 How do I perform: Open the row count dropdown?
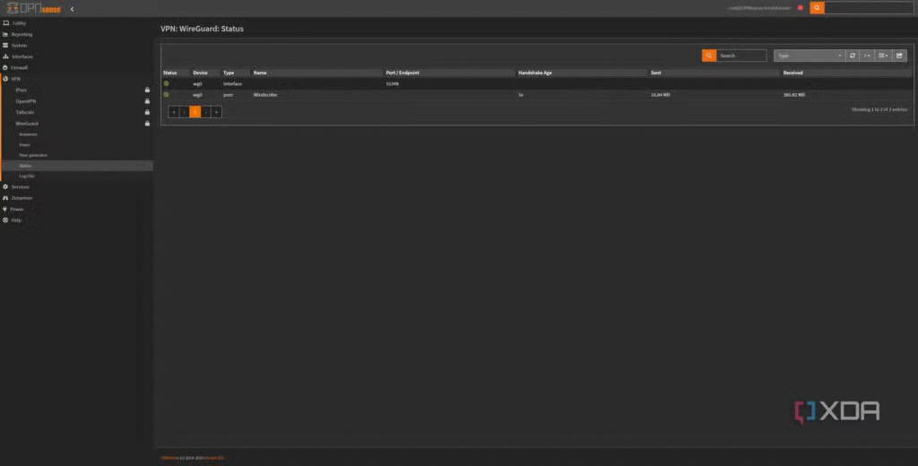[x=867, y=56]
